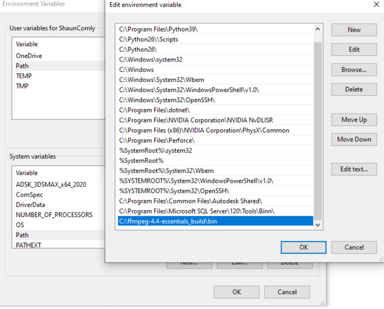This screenshot has height=309, width=384.
Task: Select C:\Windows\system32 entry
Action: pyautogui.click(x=215, y=59)
